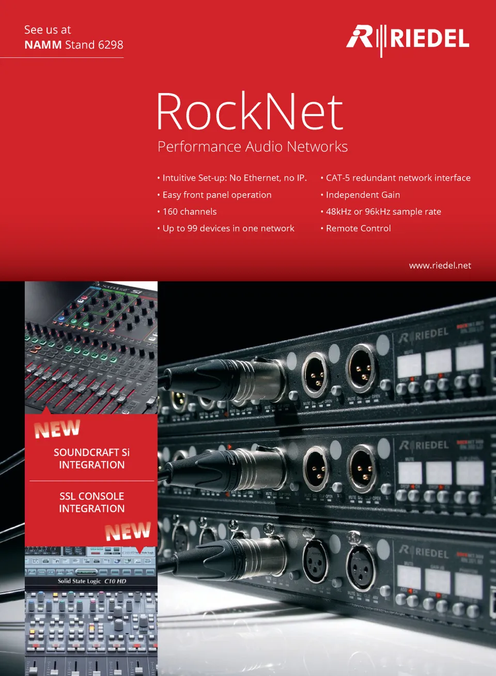The height and width of the screenshot is (676, 496).
Task: Click the Performance Audio Networks subtitle
Action: pyautogui.click(x=252, y=147)
